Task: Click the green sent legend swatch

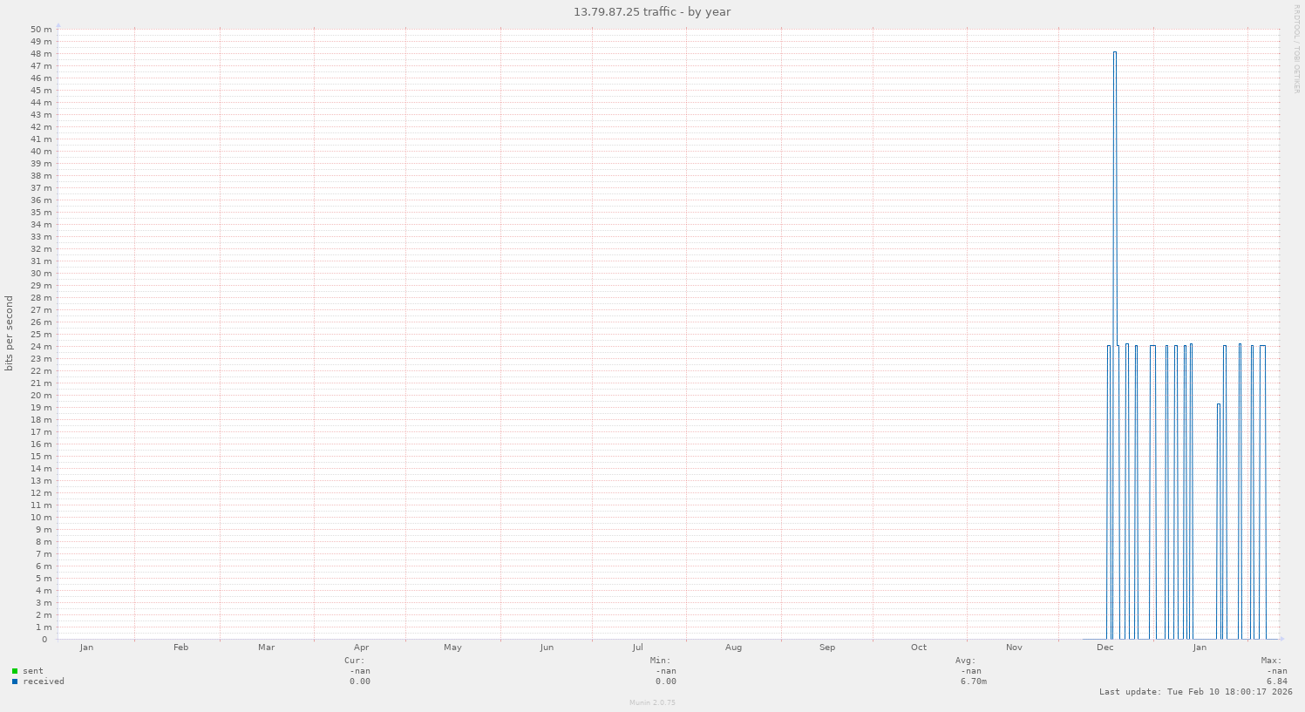Action: point(15,671)
